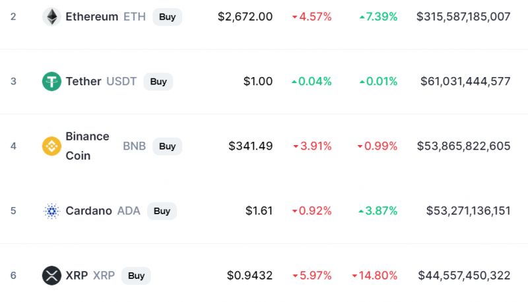Open the Binance Coin name link
Image resolution: width=528 pixels, height=302 pixels.
87,146
